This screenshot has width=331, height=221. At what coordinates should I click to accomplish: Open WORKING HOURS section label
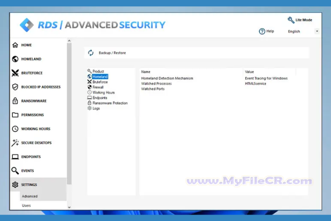pos(36,129)
